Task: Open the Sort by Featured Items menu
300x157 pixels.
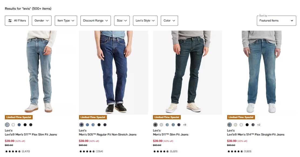Action: pos(276,21)
